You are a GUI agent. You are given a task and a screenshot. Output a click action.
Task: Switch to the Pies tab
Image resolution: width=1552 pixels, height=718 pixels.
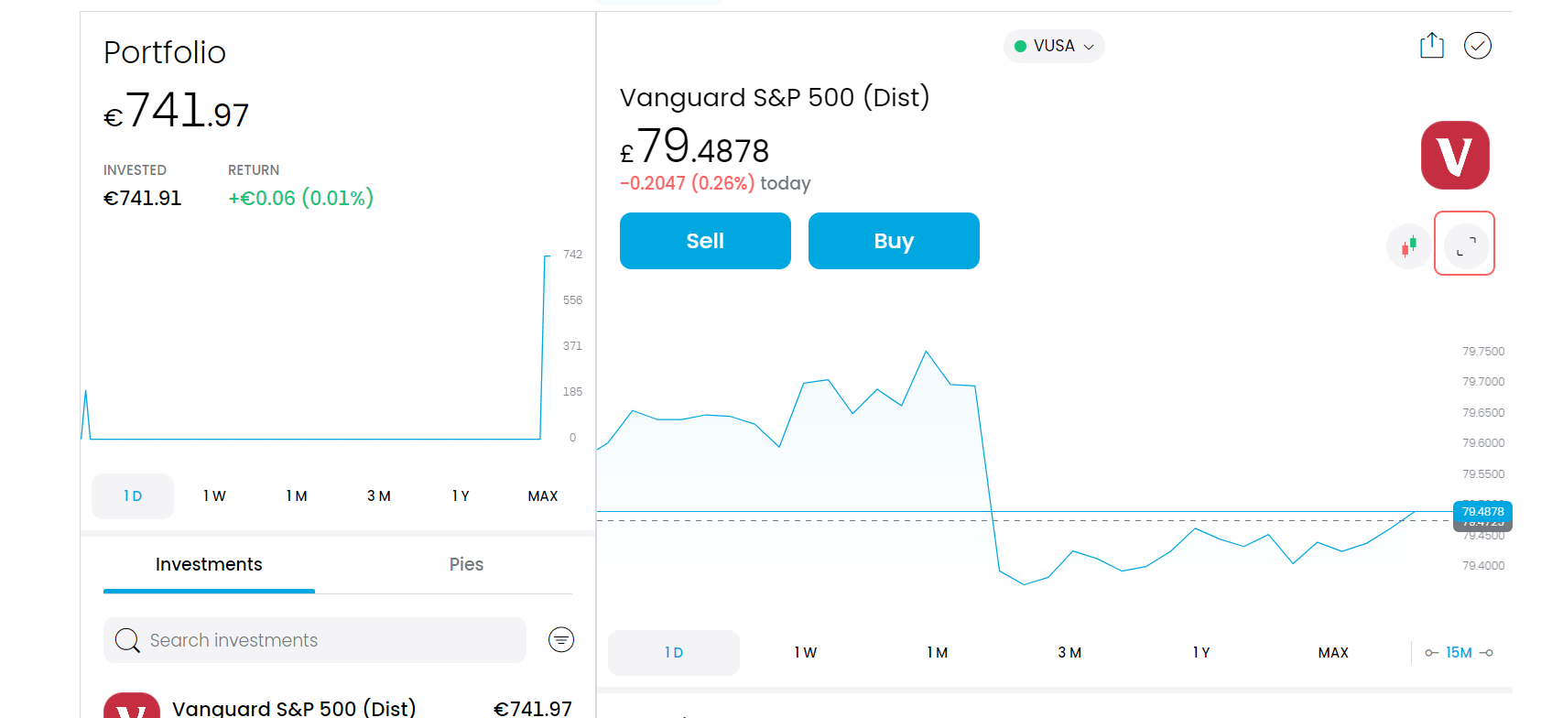click(466, 564)
